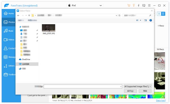Go up one folder level
The image size is (170, 104).
29,15
